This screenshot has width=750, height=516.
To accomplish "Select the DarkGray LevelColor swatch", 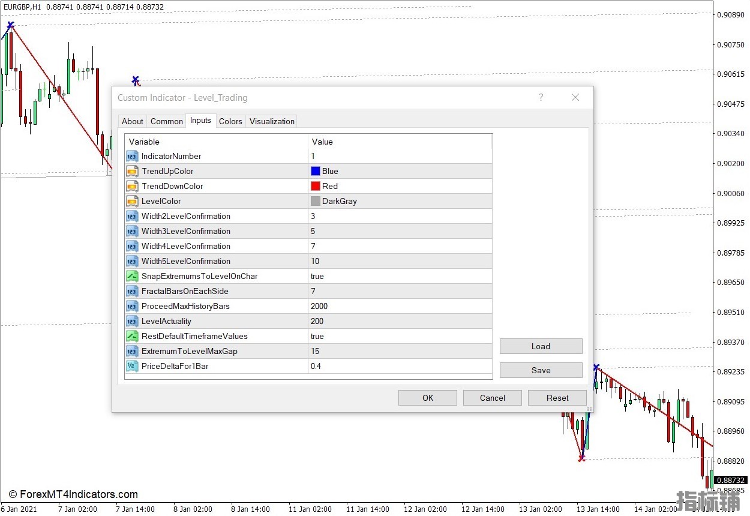I will click(316, 201).
